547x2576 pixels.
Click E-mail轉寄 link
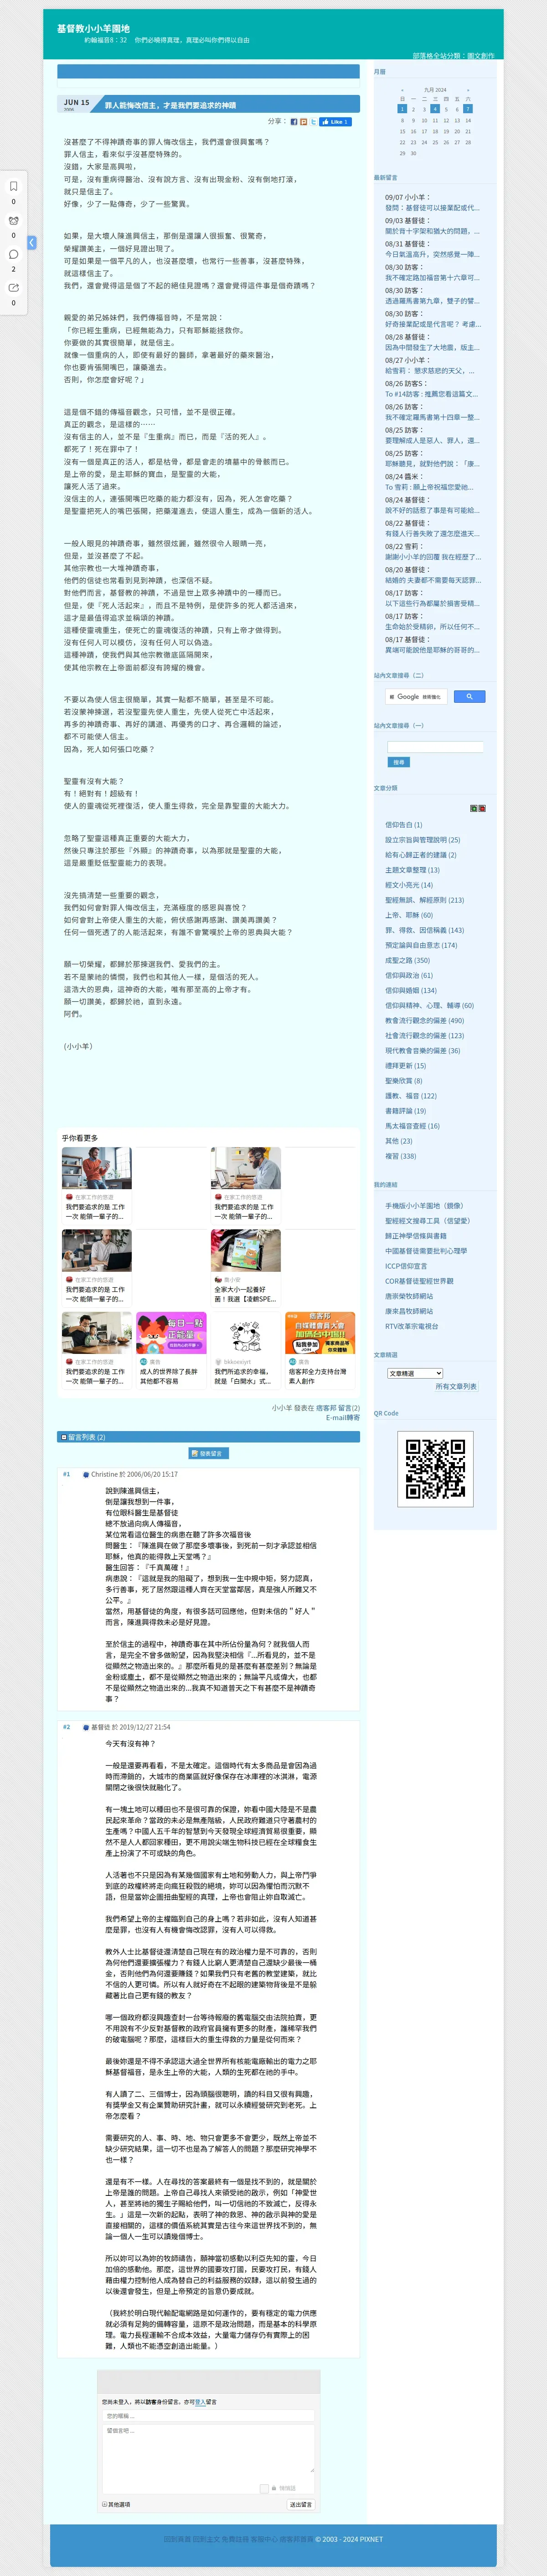tap(342, 1417)
